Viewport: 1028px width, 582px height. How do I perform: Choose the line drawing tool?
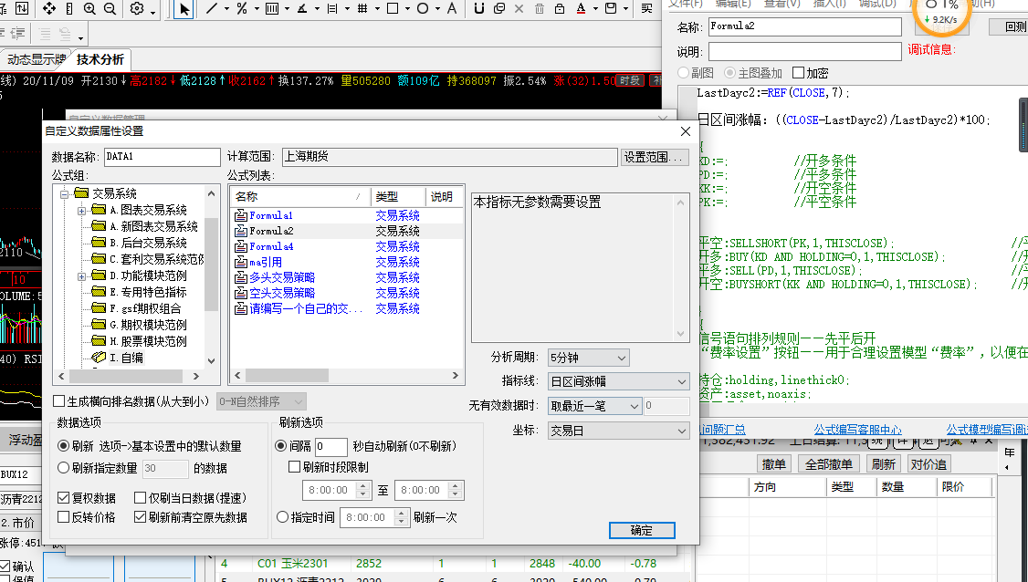point(212,8)
